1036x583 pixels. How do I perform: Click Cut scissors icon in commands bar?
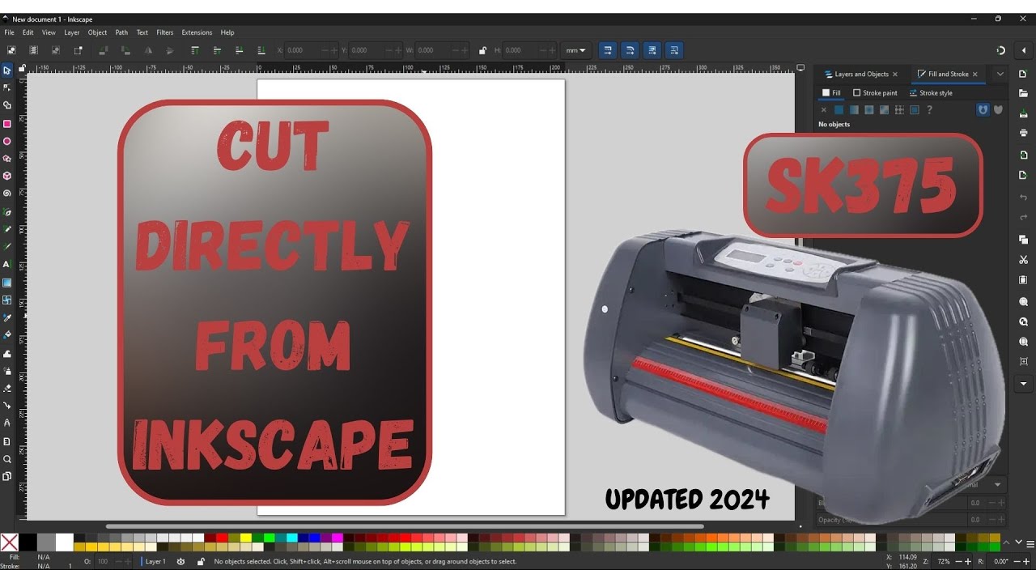pyautogui.click(x=1023, y=260)
